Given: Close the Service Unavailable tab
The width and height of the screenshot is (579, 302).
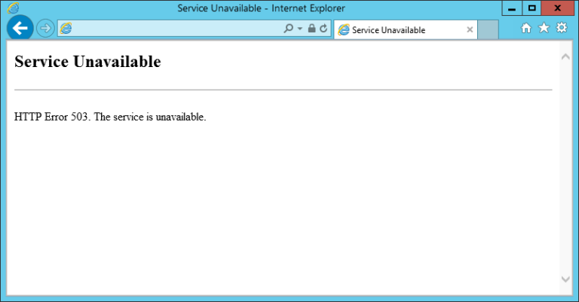Looking at the screenshot, I should (x=470, y=30).
